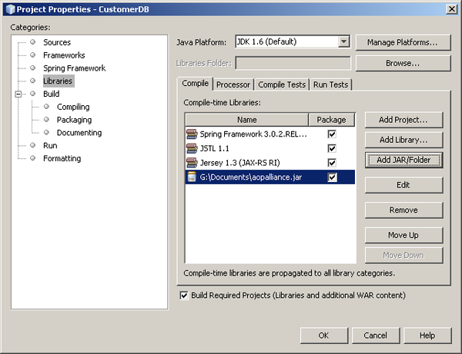
Task: Open Help for project properties
Action: pyautogui.click(x=427, y=336)
